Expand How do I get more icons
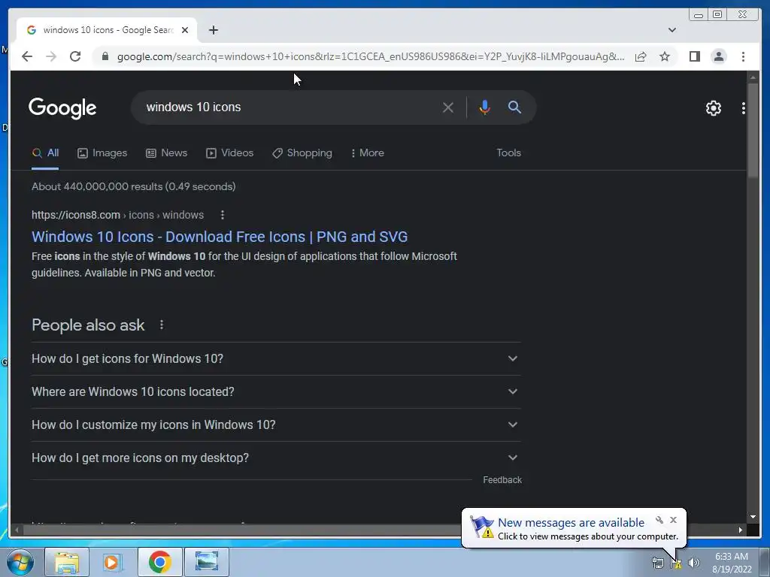 [x=276, y=458]
